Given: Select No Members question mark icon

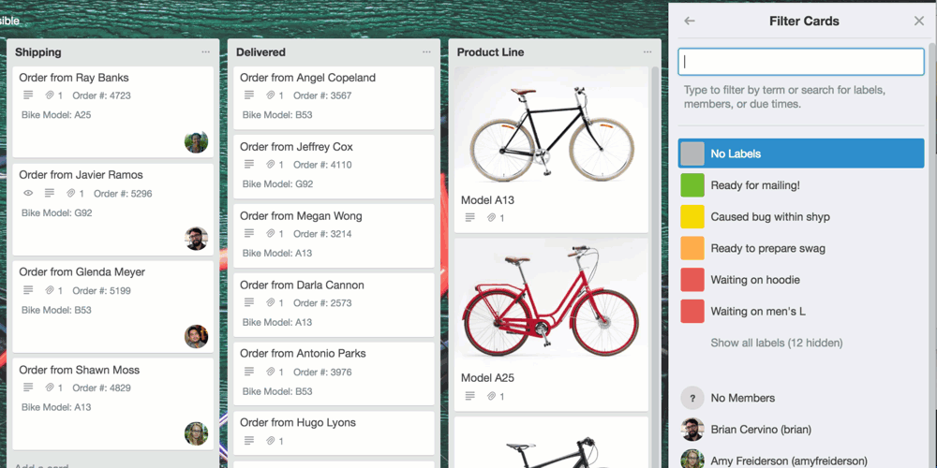Looking at the screenshot, I should (x=692, y=398).
